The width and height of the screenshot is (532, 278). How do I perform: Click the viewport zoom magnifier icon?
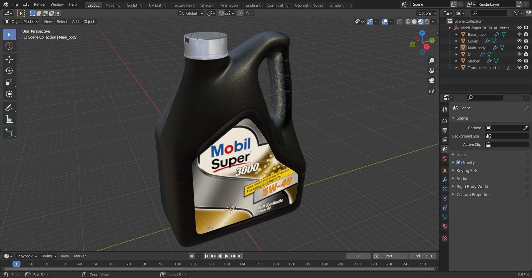tap(432, 61)
